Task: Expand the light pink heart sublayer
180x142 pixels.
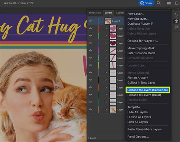Action: point(106,28)
